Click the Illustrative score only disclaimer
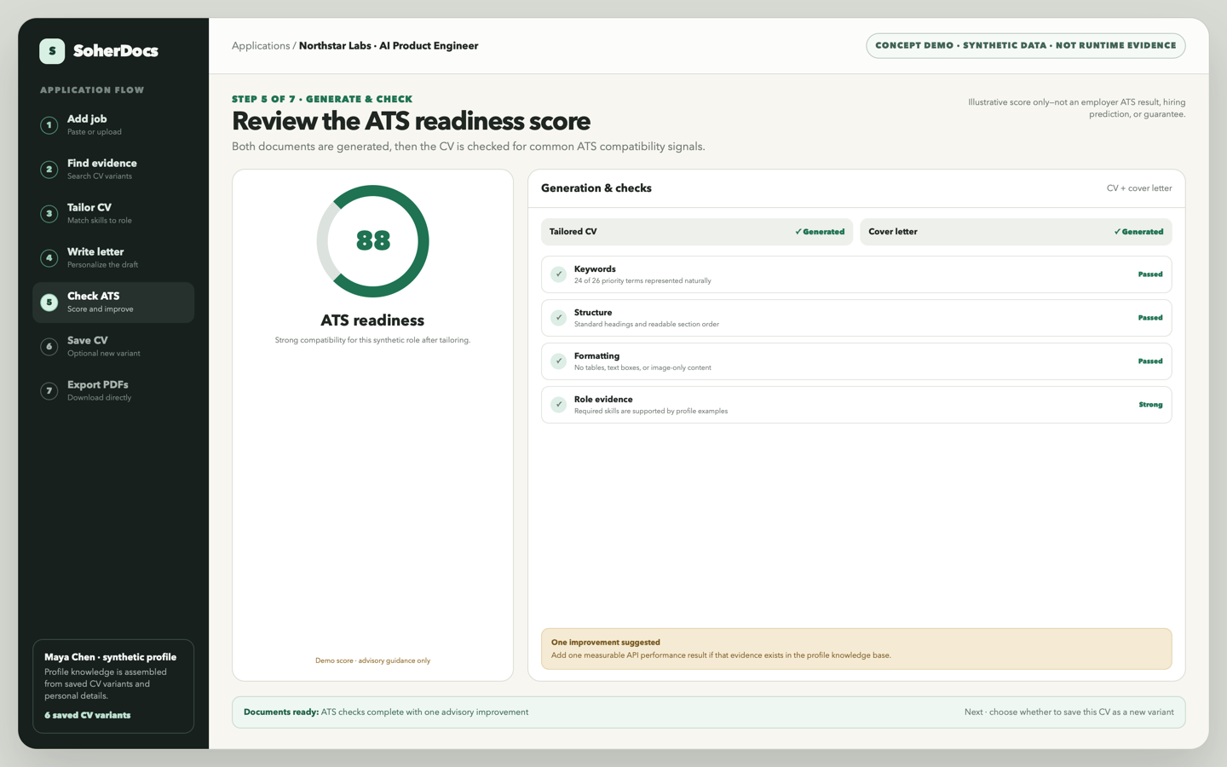The image size is (1227, 767). [1076, 108]
